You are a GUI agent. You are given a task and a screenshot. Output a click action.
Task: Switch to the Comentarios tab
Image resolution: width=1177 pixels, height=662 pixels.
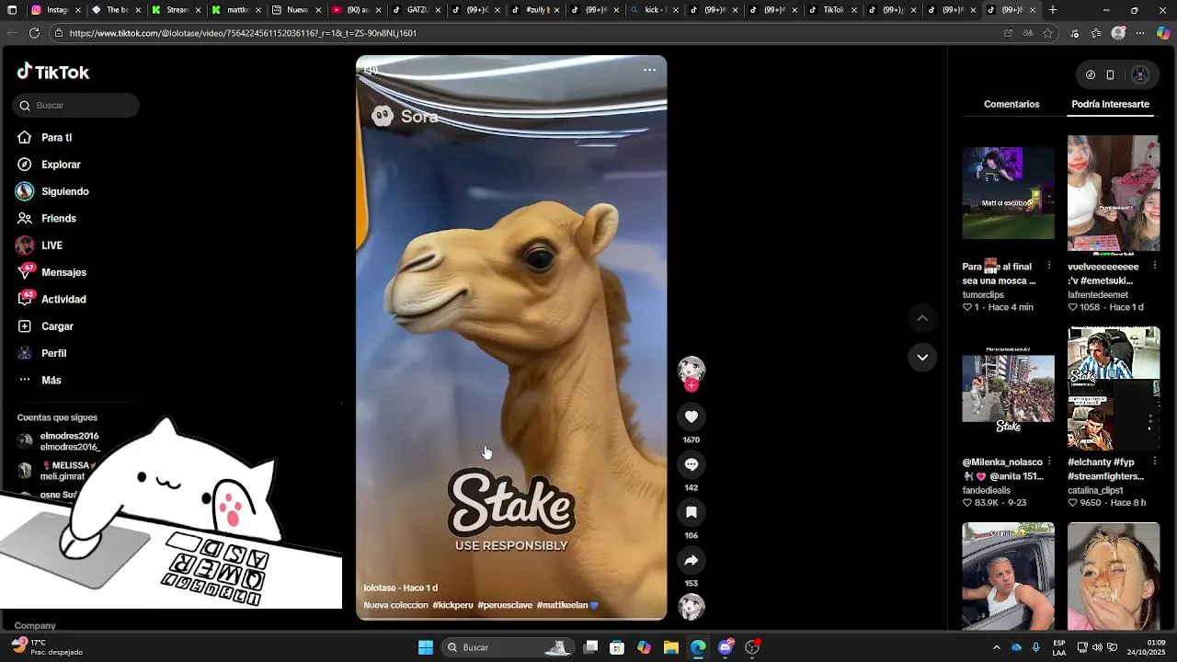(1011, 104)
